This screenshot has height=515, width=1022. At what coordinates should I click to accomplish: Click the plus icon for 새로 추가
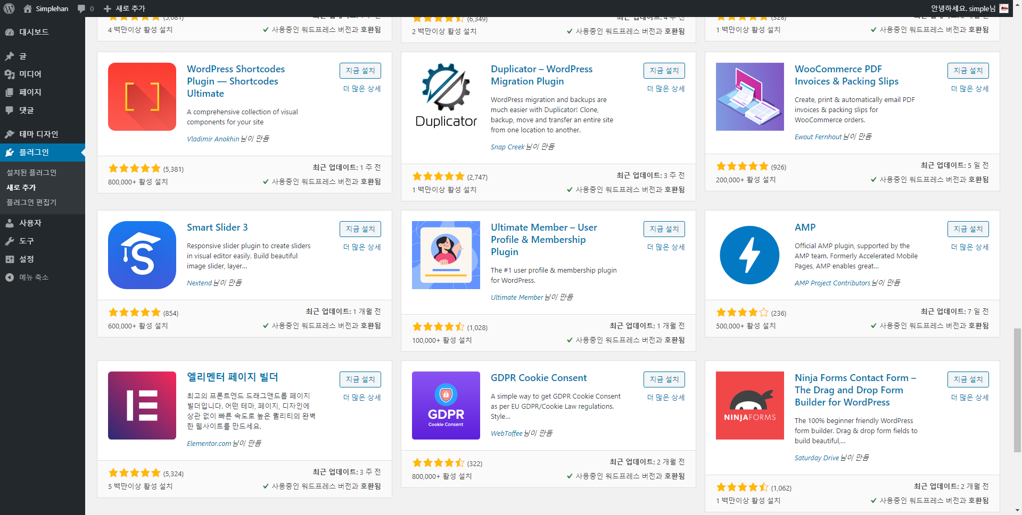pos(108,9)
